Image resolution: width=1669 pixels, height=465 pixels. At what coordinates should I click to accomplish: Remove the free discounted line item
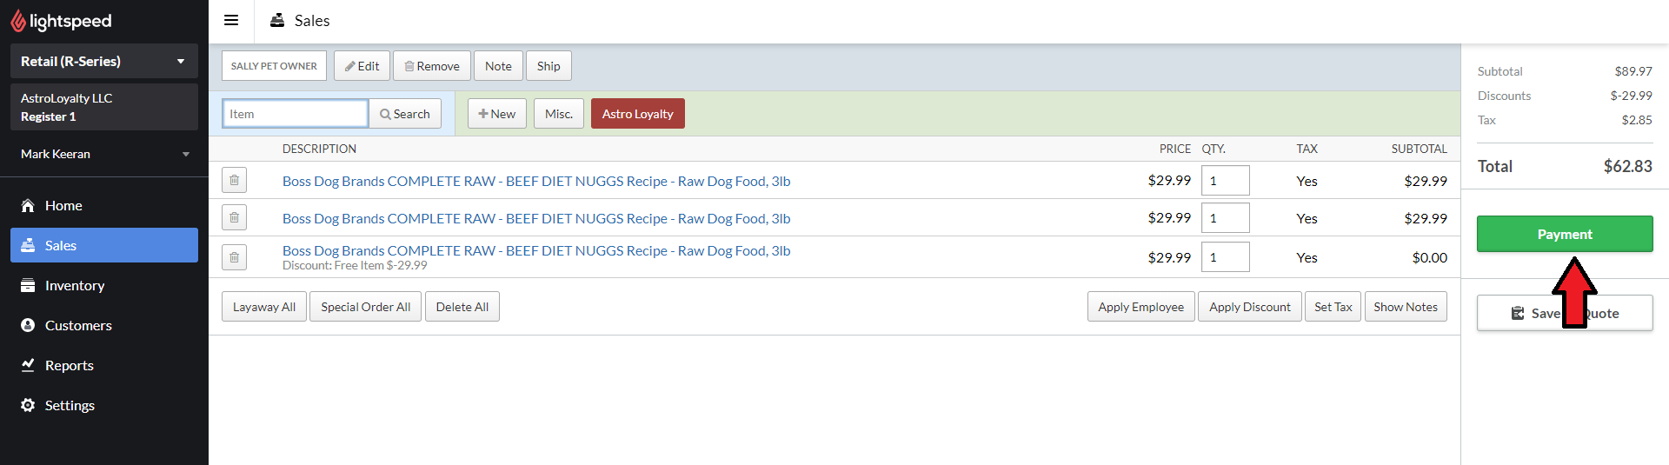pyautogui.click(x=234, y=257)
